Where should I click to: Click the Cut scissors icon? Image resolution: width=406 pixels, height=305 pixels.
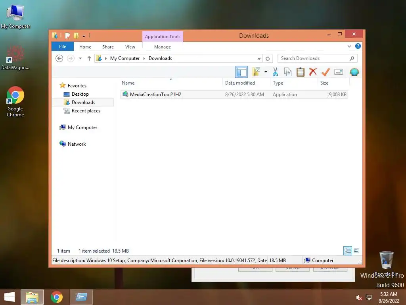[x=275, y=72]
